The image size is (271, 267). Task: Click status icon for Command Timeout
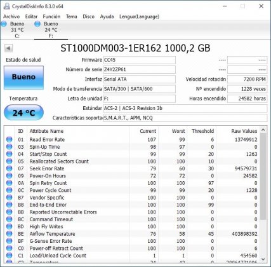(x=9, y=219)
